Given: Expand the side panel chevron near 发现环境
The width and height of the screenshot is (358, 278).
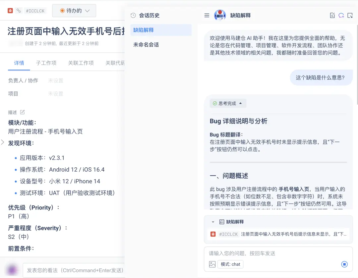Looking at the screenshot, I should (x=3, y=142).
